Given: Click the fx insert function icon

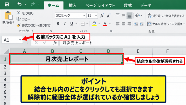Looking at the screenshot, I should tap(55, 43).
